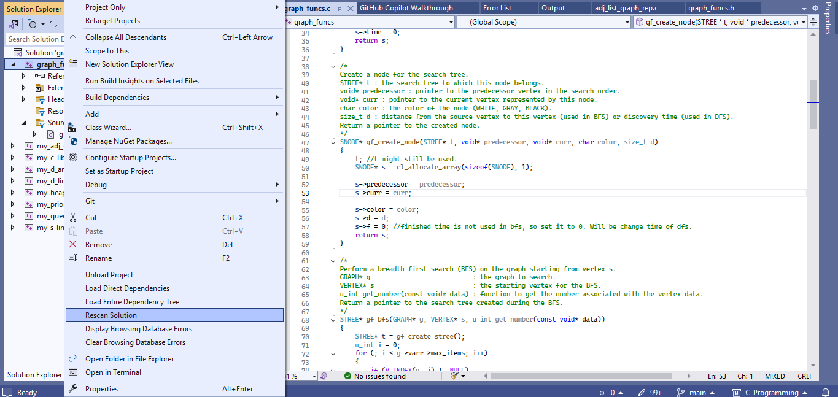Choose Load Direct Dependencies
Screen dimensions: 838x397
174,288
